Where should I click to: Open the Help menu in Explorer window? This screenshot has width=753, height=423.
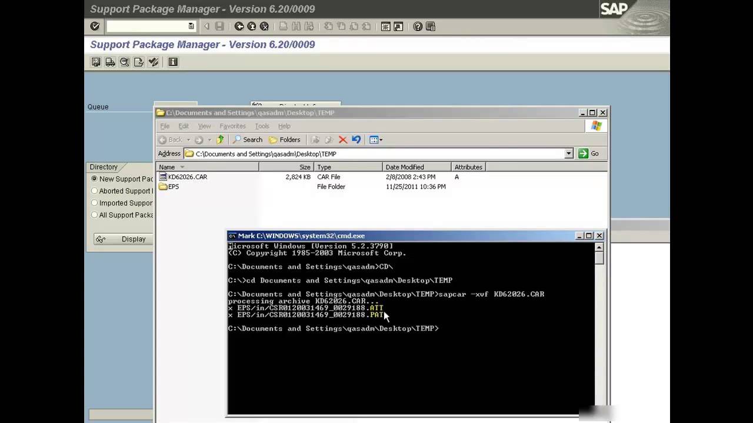pos(284,126)
